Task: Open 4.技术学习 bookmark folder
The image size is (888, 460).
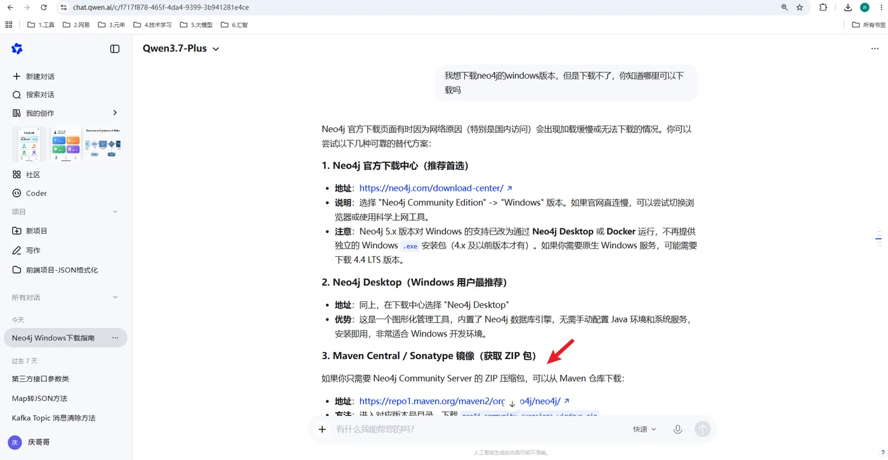Action: (152, 25)
